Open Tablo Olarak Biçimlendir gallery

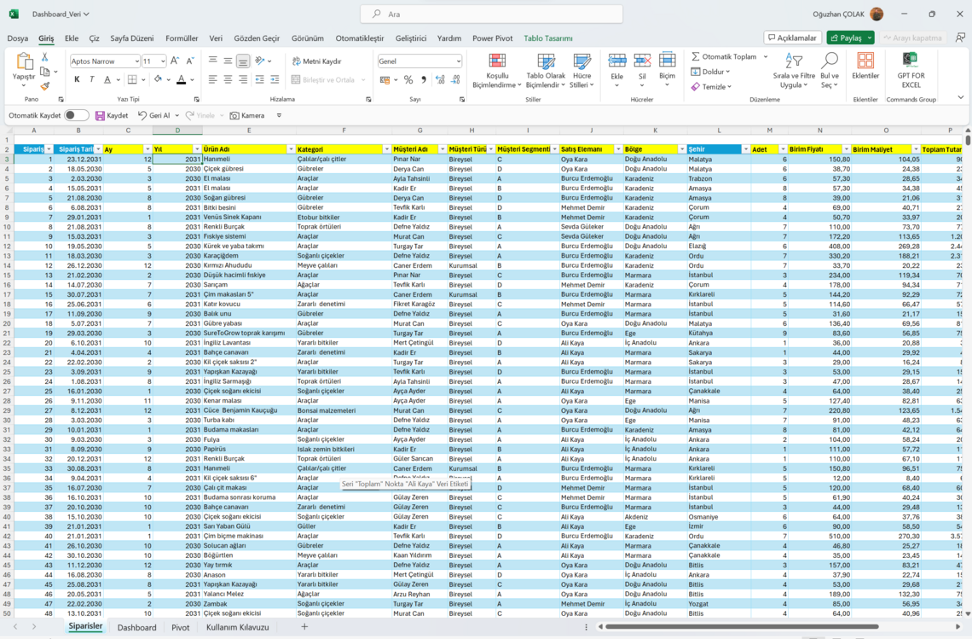tap(546, 71)
